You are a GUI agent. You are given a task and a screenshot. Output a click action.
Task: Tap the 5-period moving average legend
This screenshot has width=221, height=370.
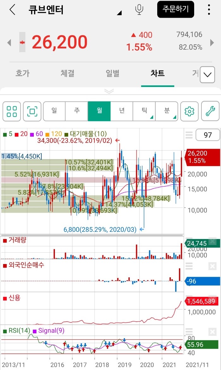8,134
